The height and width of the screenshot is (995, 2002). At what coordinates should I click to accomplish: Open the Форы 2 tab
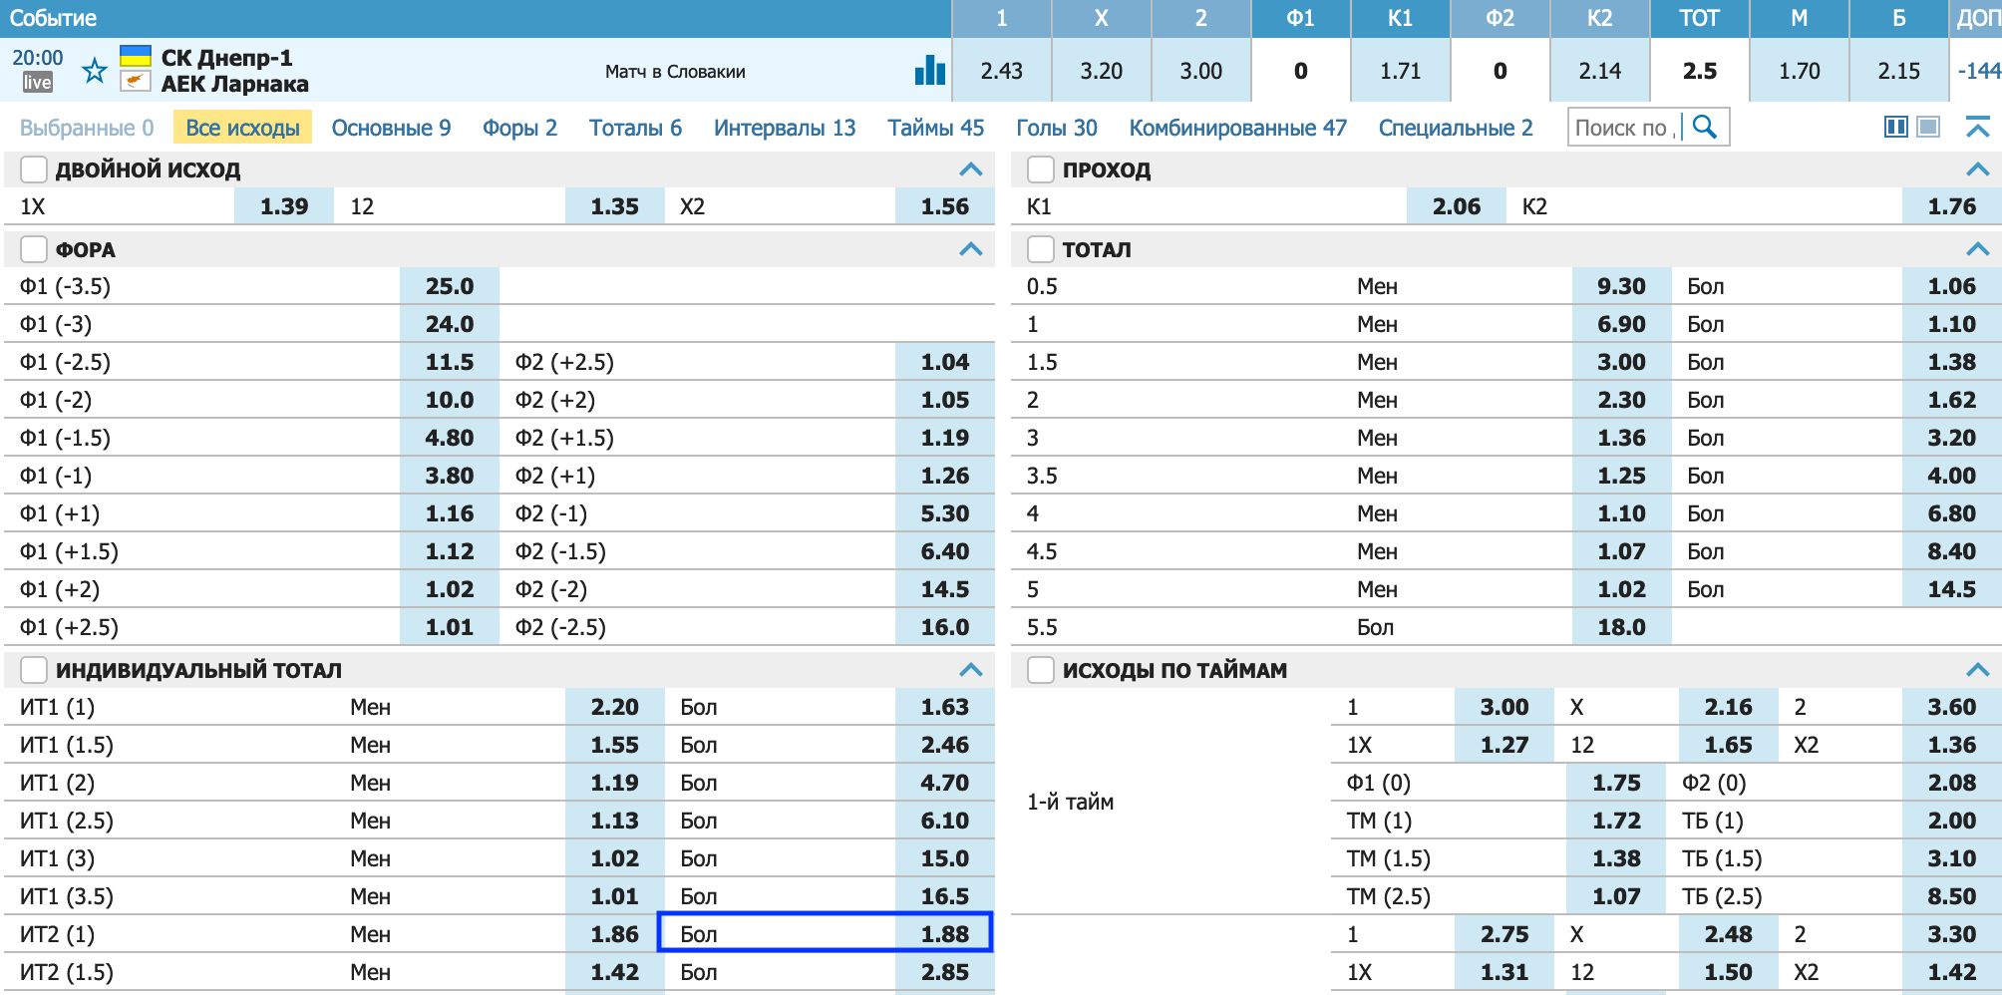519,128
